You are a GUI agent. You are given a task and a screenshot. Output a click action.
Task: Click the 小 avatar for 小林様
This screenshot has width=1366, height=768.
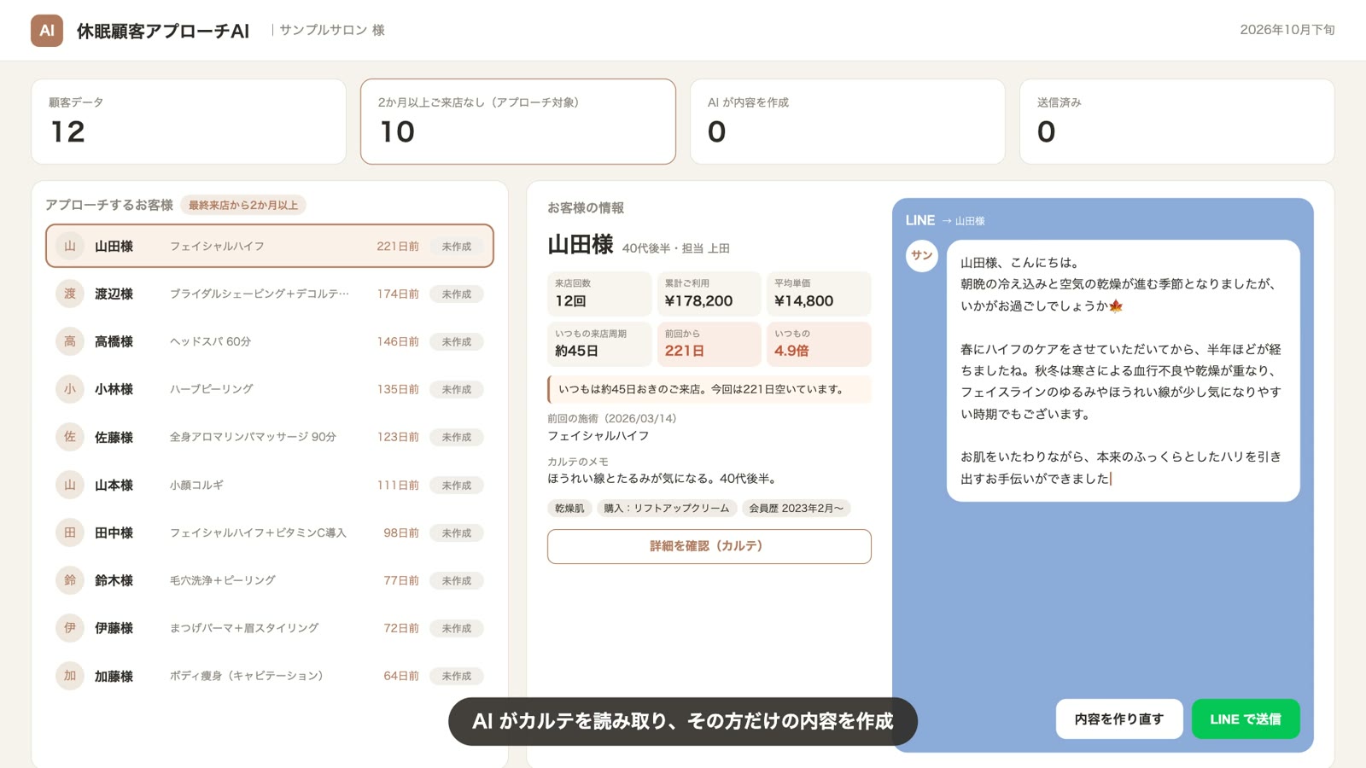[x=70, y=389]
